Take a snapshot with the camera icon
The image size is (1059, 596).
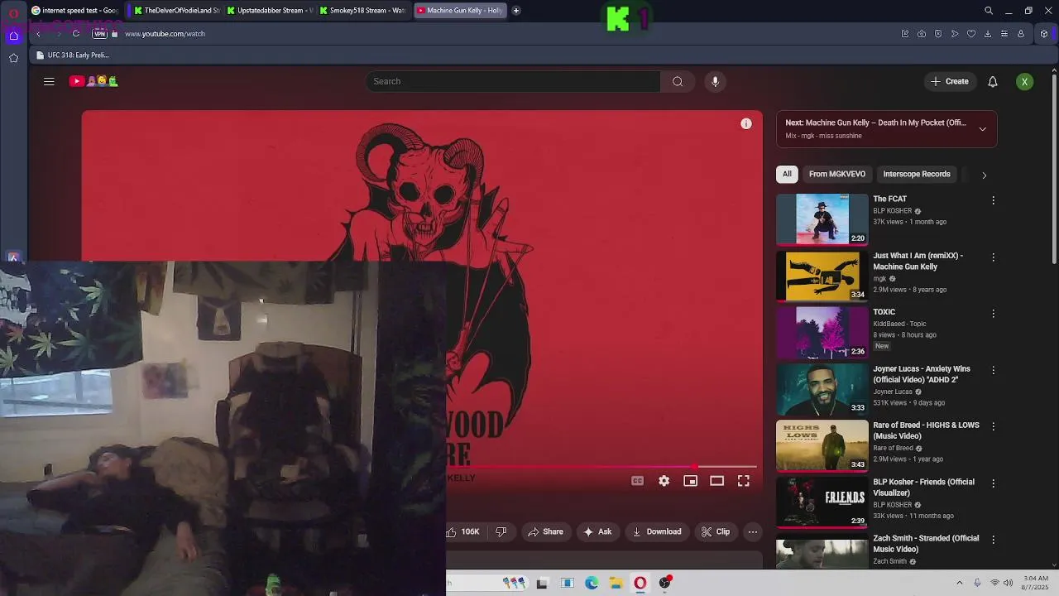tap(922, 34)
